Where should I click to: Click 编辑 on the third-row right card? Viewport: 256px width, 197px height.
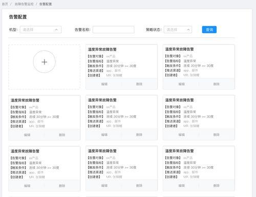click(182, 186)
